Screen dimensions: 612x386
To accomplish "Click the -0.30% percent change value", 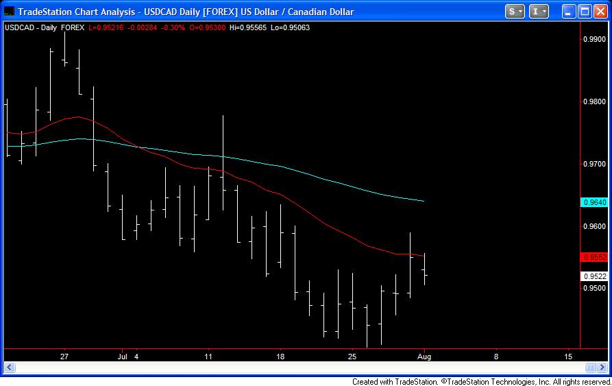I will pos(173,27).
